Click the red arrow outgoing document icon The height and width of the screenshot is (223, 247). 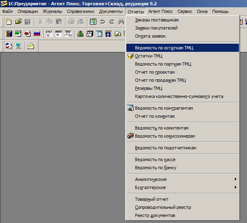tap(28, 34)
